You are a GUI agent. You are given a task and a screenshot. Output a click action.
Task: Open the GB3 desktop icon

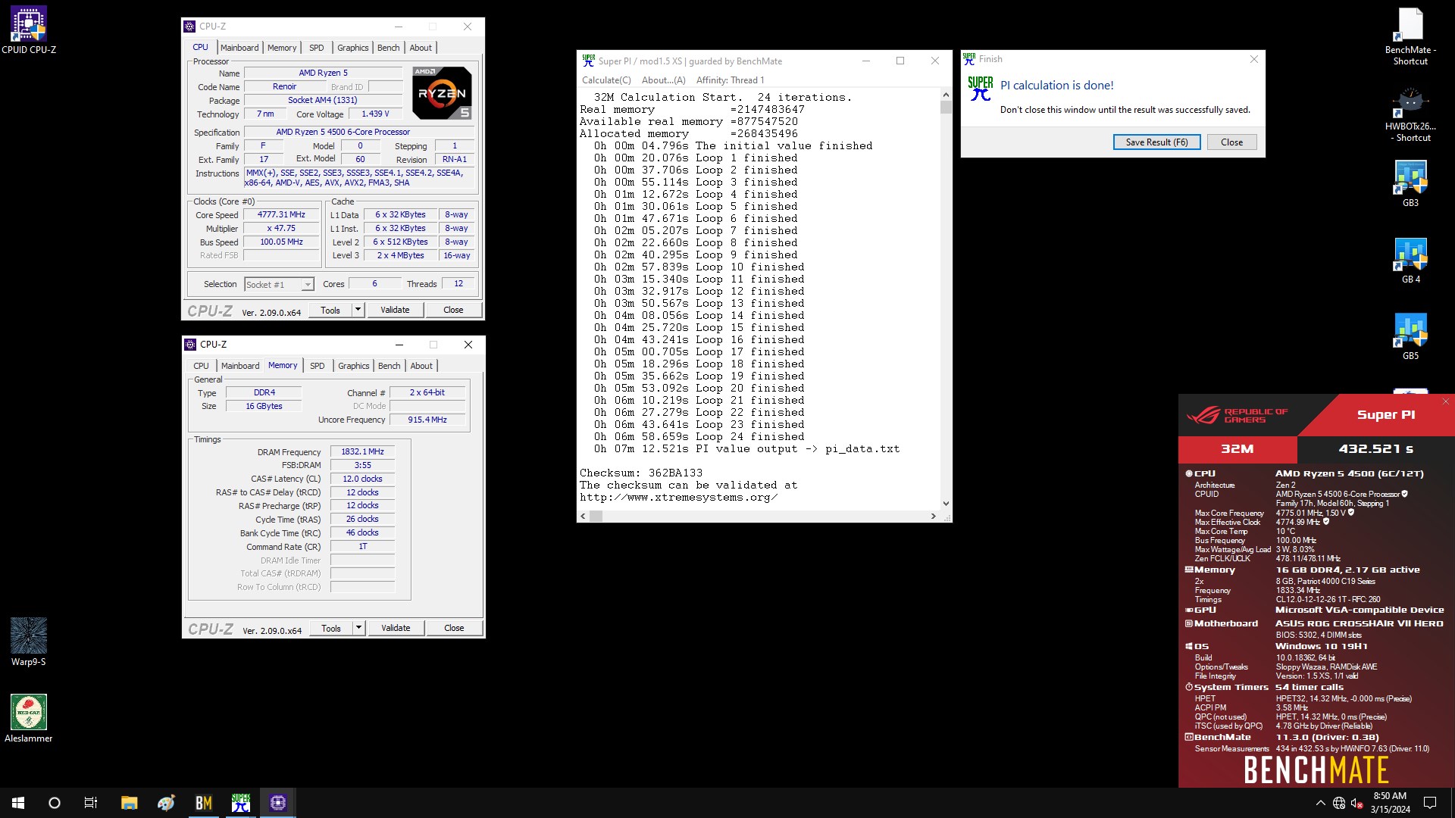tap(1410, 183)
